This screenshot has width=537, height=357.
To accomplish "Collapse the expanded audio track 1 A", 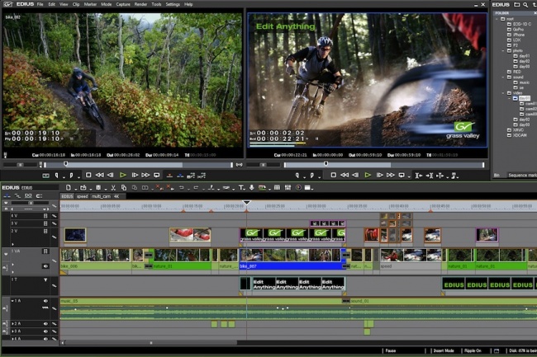I will point(12,301).
